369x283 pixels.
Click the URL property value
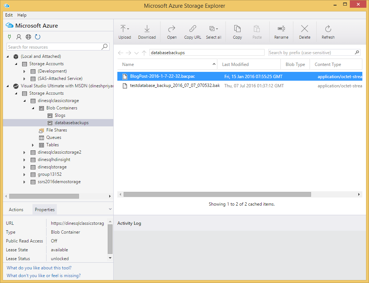(x=77, y=223)
